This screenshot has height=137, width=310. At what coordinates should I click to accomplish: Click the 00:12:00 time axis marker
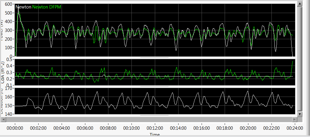(x=155, y=128)
